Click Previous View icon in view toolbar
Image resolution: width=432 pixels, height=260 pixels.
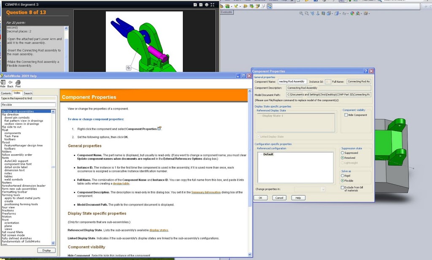[313, 13]
